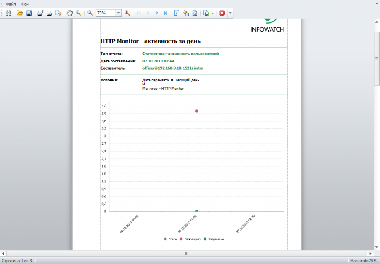Open the Файл menu
Viewport: 380px width, 264px height.
(11, 4)
